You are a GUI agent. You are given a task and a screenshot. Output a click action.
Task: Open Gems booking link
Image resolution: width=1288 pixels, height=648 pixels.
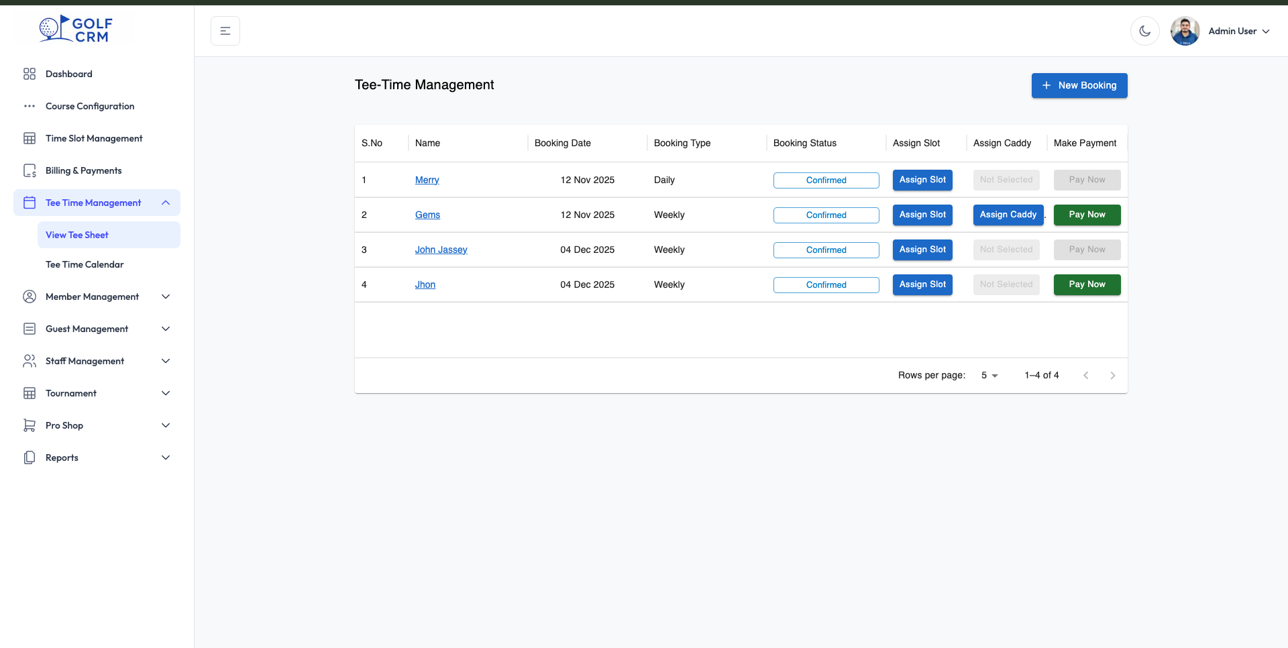[427, 215]
